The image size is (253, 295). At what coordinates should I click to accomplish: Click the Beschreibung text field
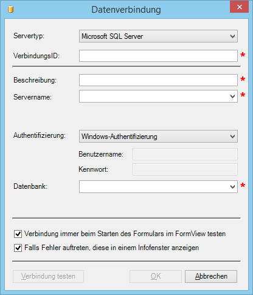[158, 80]
